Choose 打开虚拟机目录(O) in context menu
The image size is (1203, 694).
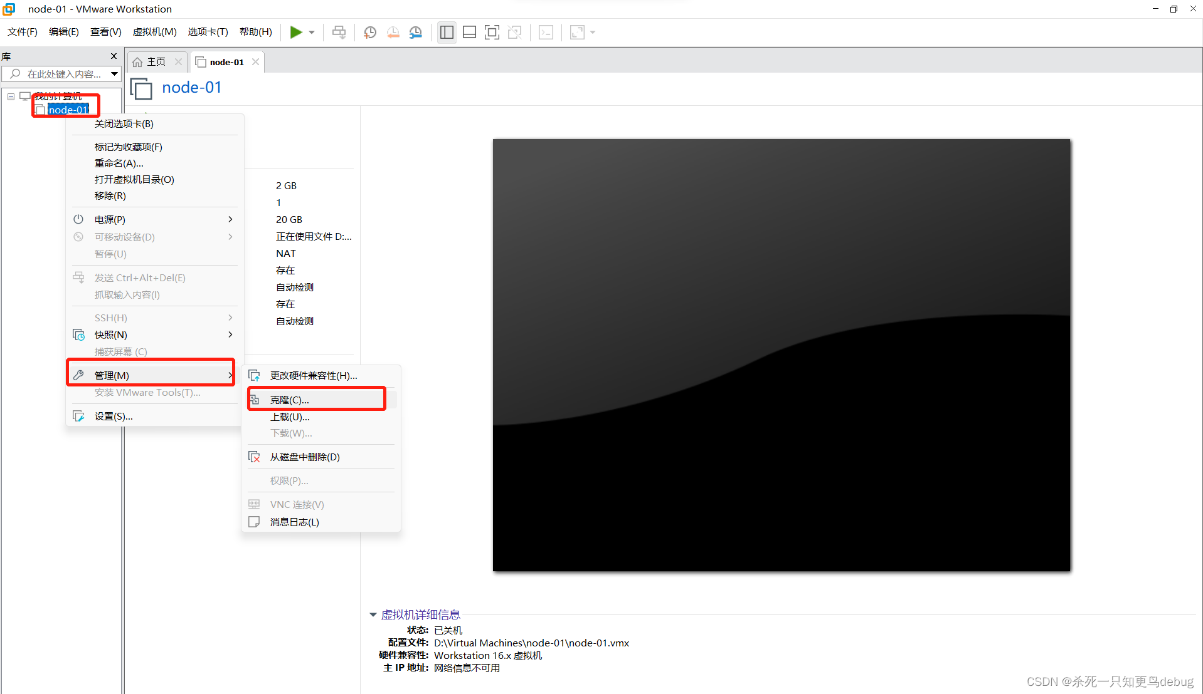[154, 179]
